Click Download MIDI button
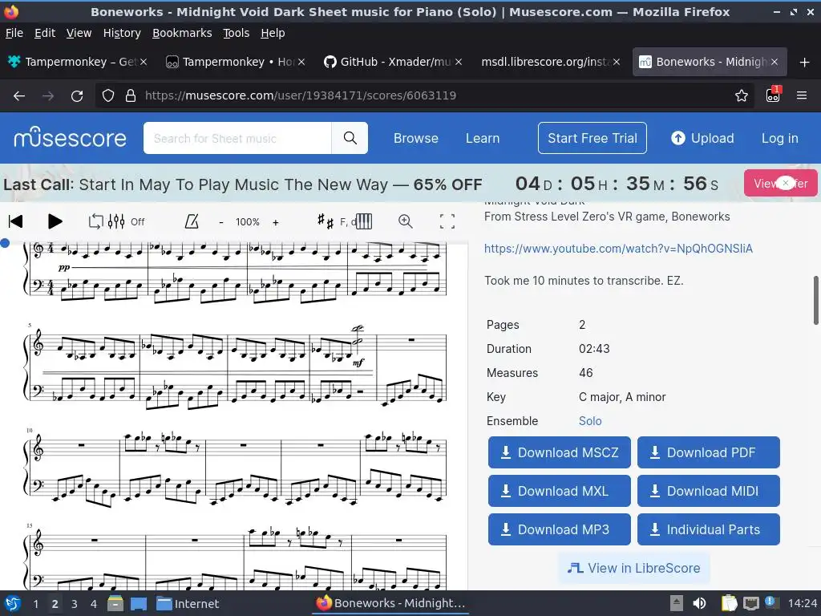Screen dimensions: 821x616 pyautogui.click(x=709, y=491)
